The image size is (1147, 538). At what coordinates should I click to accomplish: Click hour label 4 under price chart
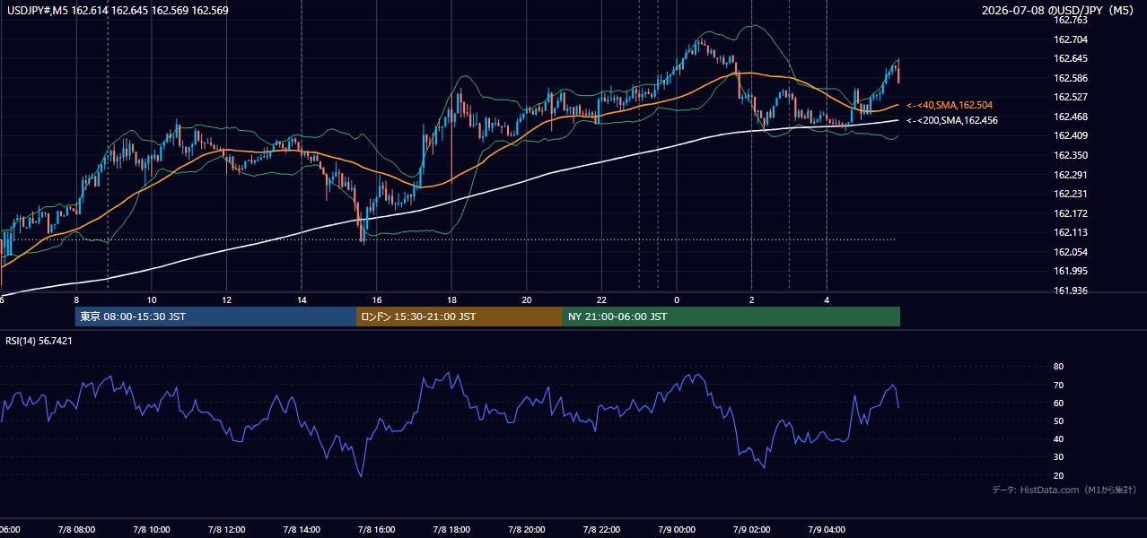pyautogui.click(x=827, y=299)
